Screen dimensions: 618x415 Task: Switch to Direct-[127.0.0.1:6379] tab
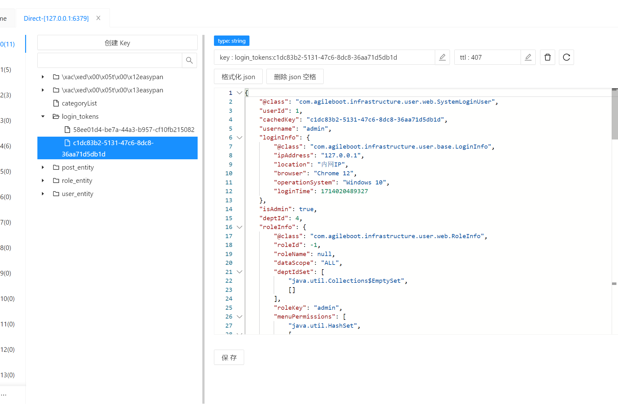56,18
